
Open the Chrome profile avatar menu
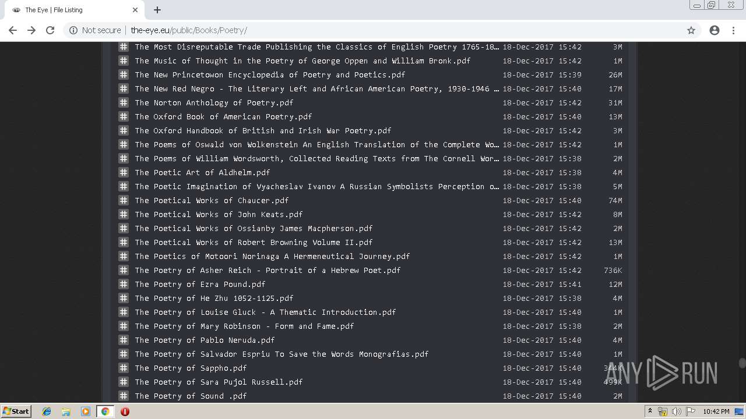point(715,30)
